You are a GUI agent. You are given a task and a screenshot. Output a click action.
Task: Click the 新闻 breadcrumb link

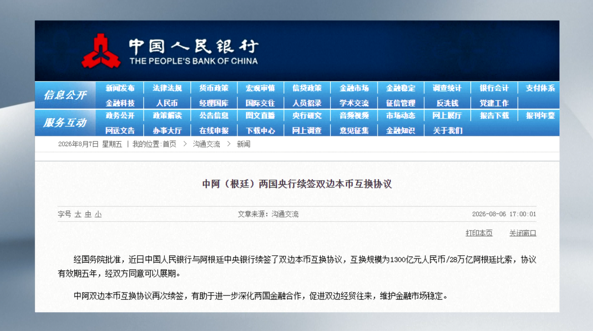pos(244,144)
